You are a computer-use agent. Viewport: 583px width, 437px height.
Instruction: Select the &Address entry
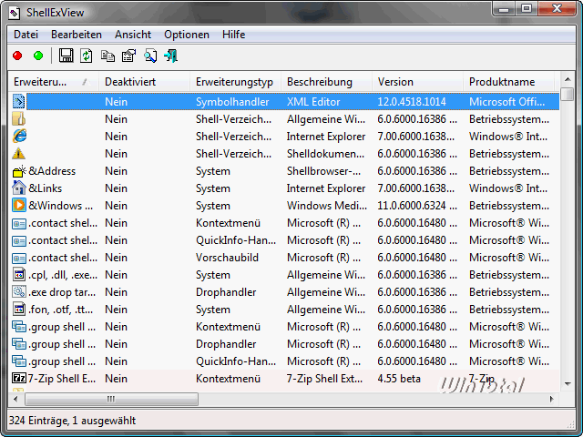pyautogui.click(x=52, y=171)
